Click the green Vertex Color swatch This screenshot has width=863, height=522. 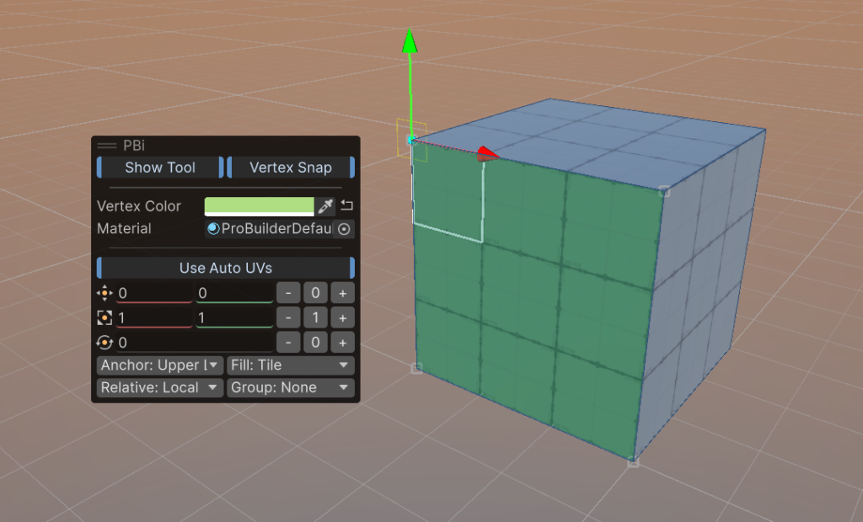259,206
